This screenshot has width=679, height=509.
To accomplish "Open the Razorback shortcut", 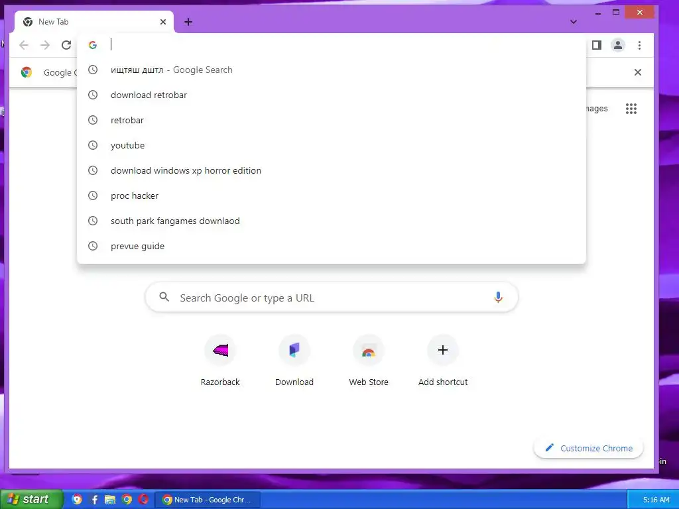I will coord(220,361).
